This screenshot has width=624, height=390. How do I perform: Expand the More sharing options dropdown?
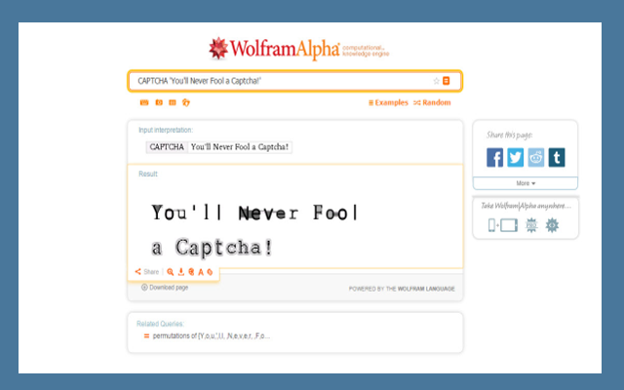[526, 183]
